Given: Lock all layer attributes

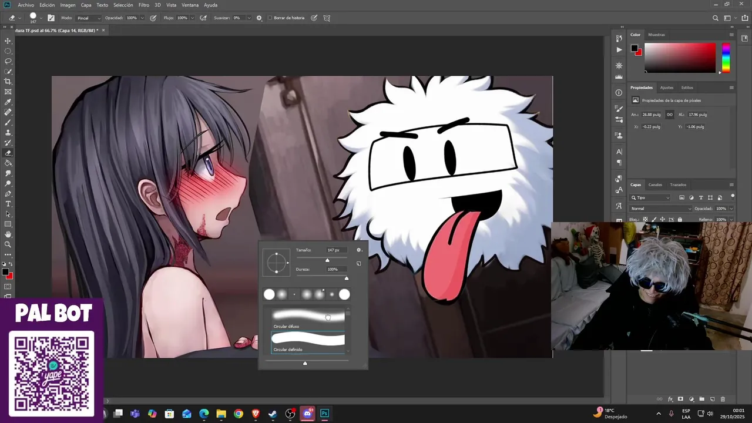Looking at the screenshot, I should point(680,219).
